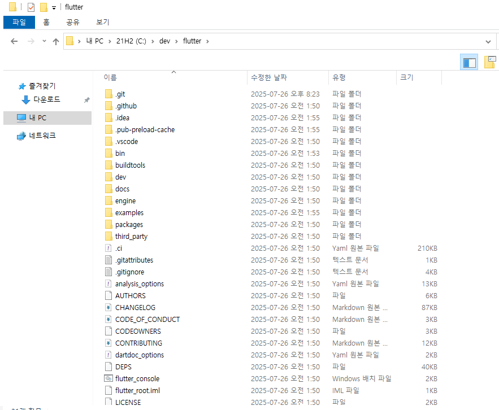Image resolution: width=499 pixels, height=410 pixels.
Task: Click the .git date 2025-07-26 오후 8:23
Action: [285, 94]
